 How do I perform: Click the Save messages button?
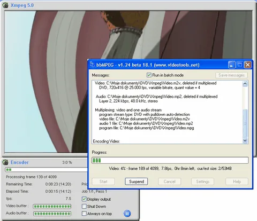(231, 75)
